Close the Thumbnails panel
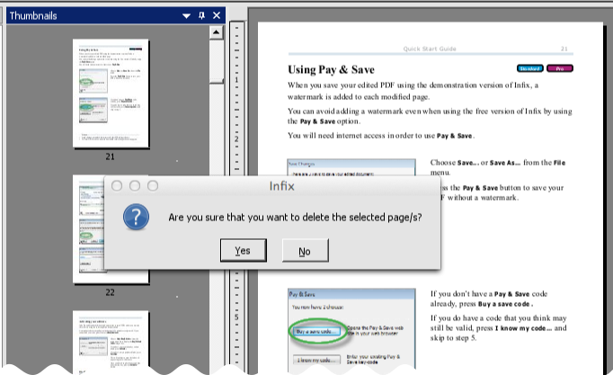This screenshot has height=375, width=613. (x=217, y=15)
